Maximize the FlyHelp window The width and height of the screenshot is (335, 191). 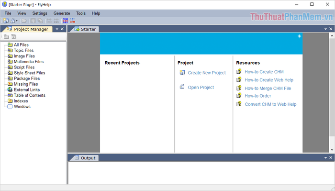tap(312, 4)
